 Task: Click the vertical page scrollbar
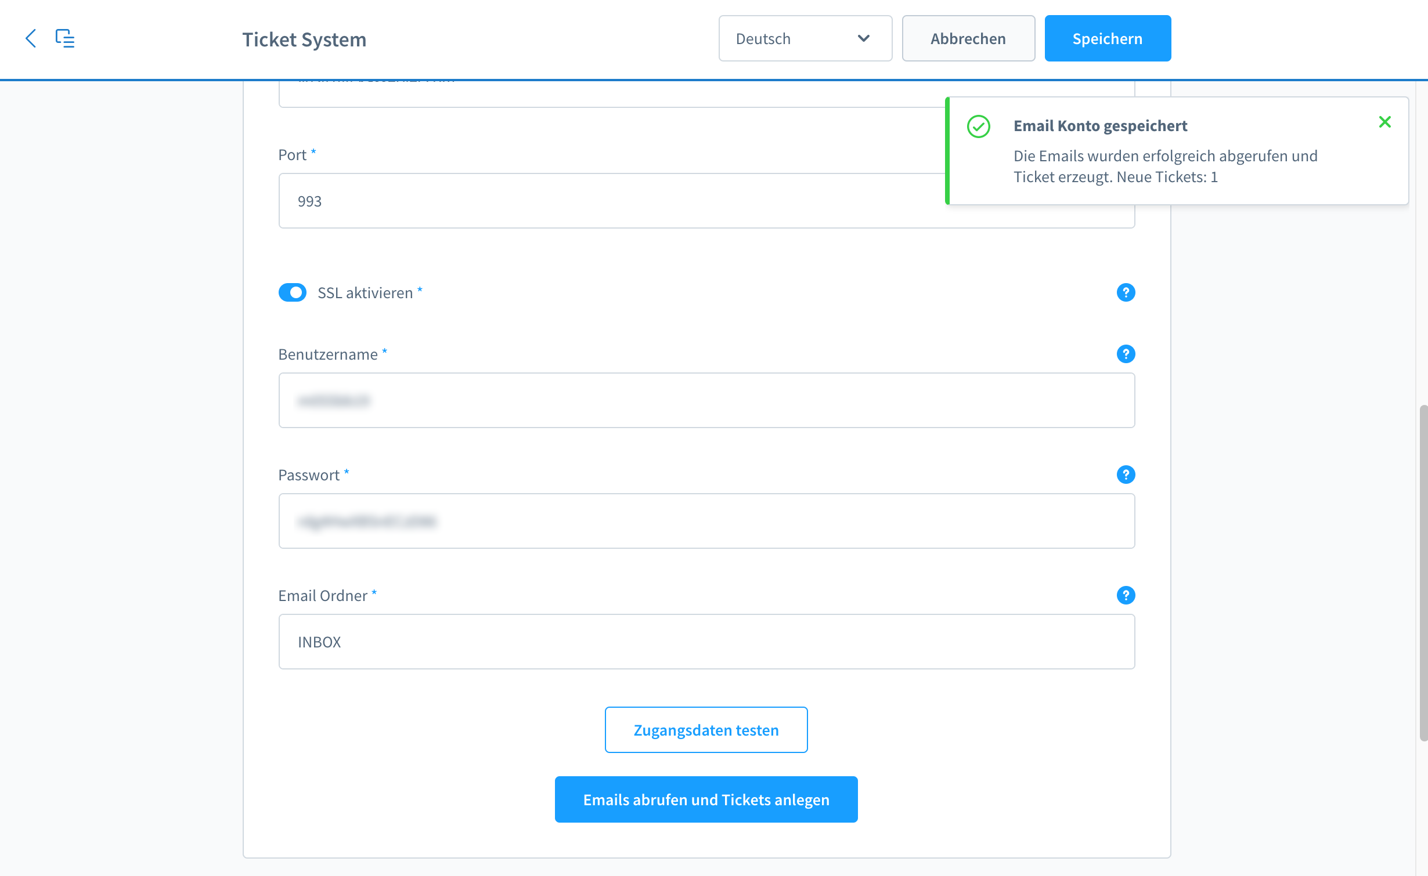tap(1423, 573)
